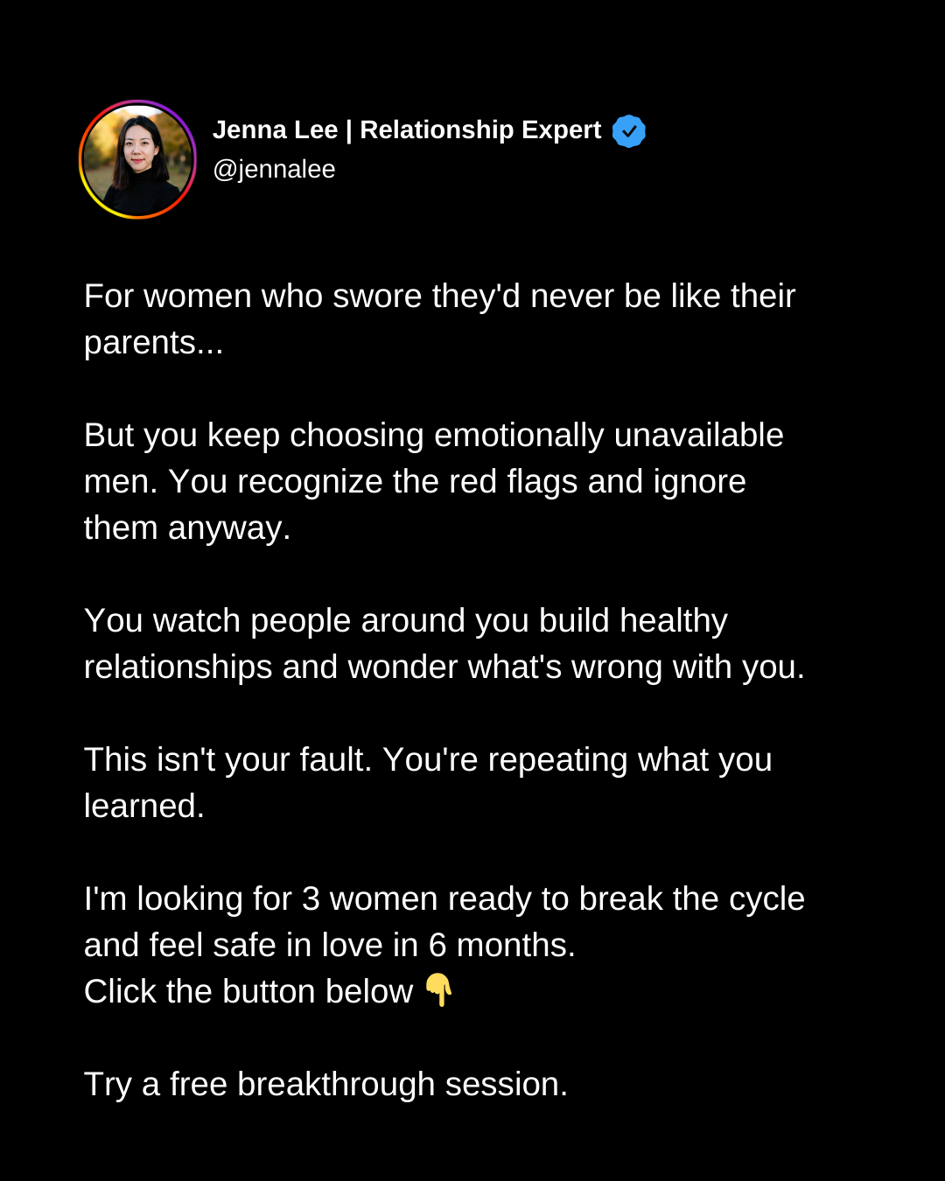Click the sentence 'This isn't your fault.'
This screenshot has width=945, height=1181.
click(227, 760)
